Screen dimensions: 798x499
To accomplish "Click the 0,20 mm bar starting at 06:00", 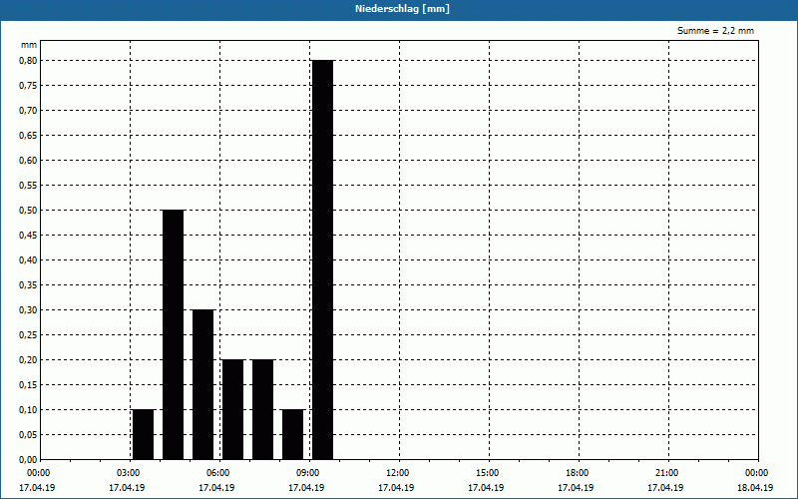I will point(233,409).
